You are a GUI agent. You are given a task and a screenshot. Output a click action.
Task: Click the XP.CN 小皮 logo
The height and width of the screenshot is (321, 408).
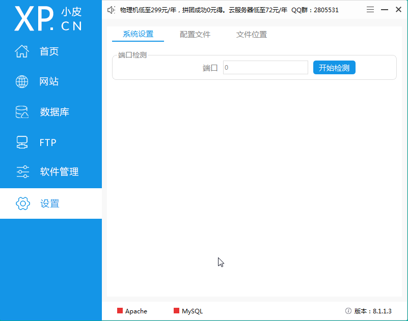point(48,19)
